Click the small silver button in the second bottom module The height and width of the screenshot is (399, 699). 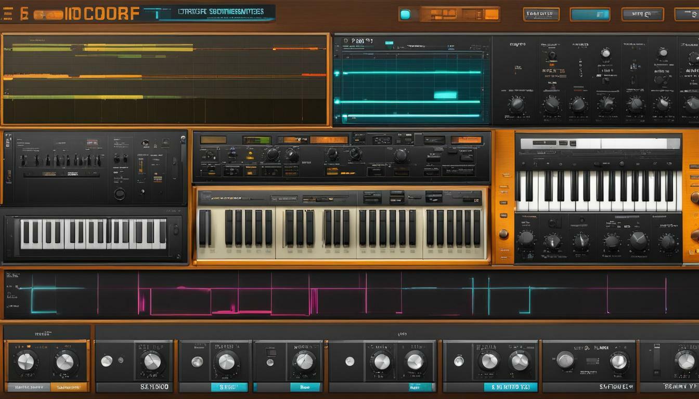(x=107, y=361)
